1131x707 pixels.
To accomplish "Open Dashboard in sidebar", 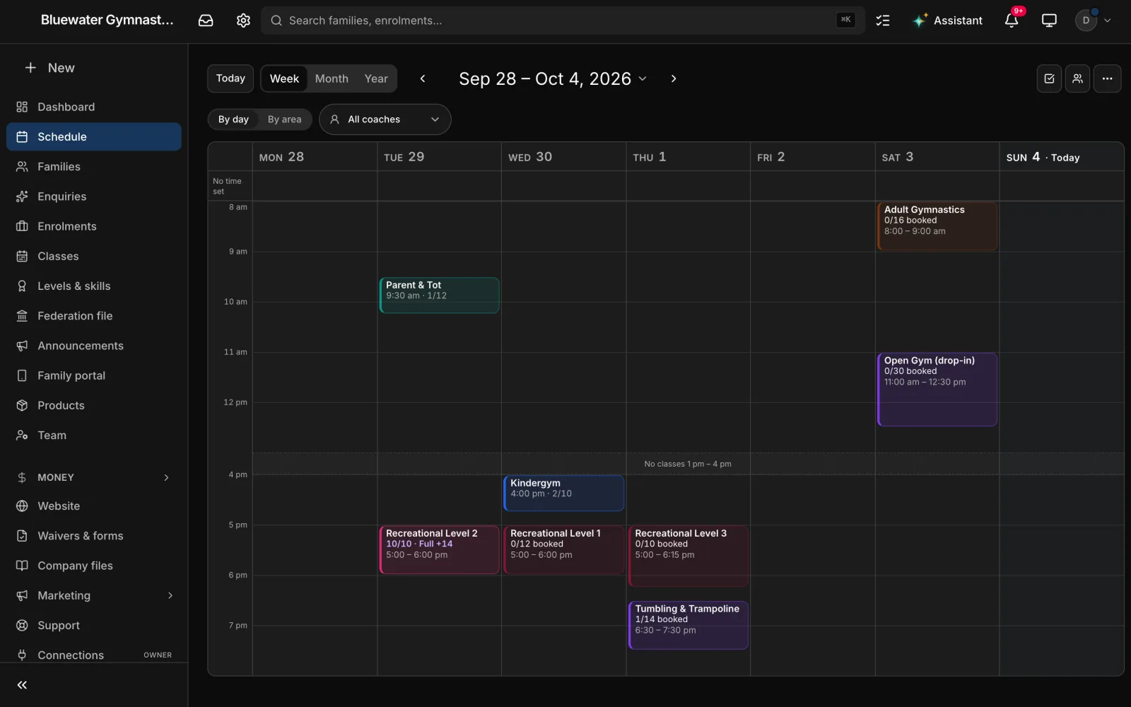I will 94,107.
